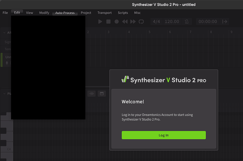Open the Edit menu
Screen dimensions: 243x161
click(x=17, y=13)
